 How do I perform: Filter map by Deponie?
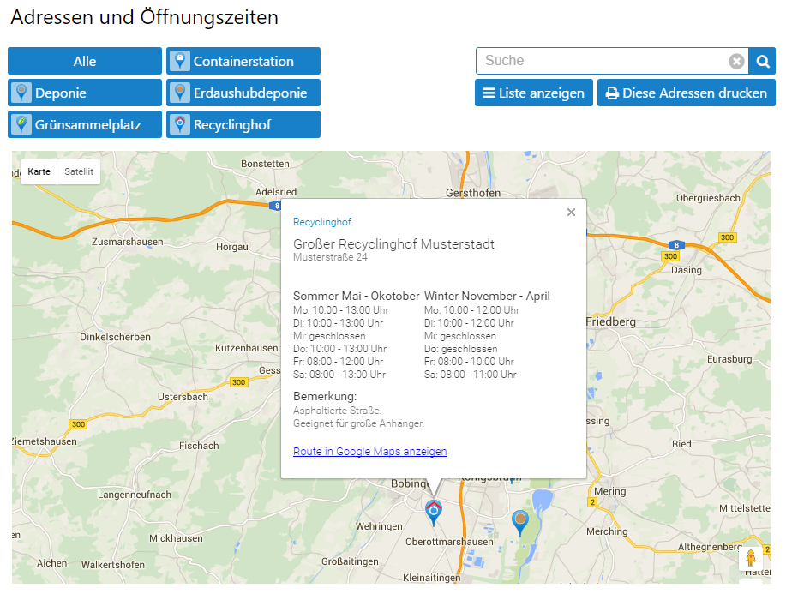tap(85, 93)
